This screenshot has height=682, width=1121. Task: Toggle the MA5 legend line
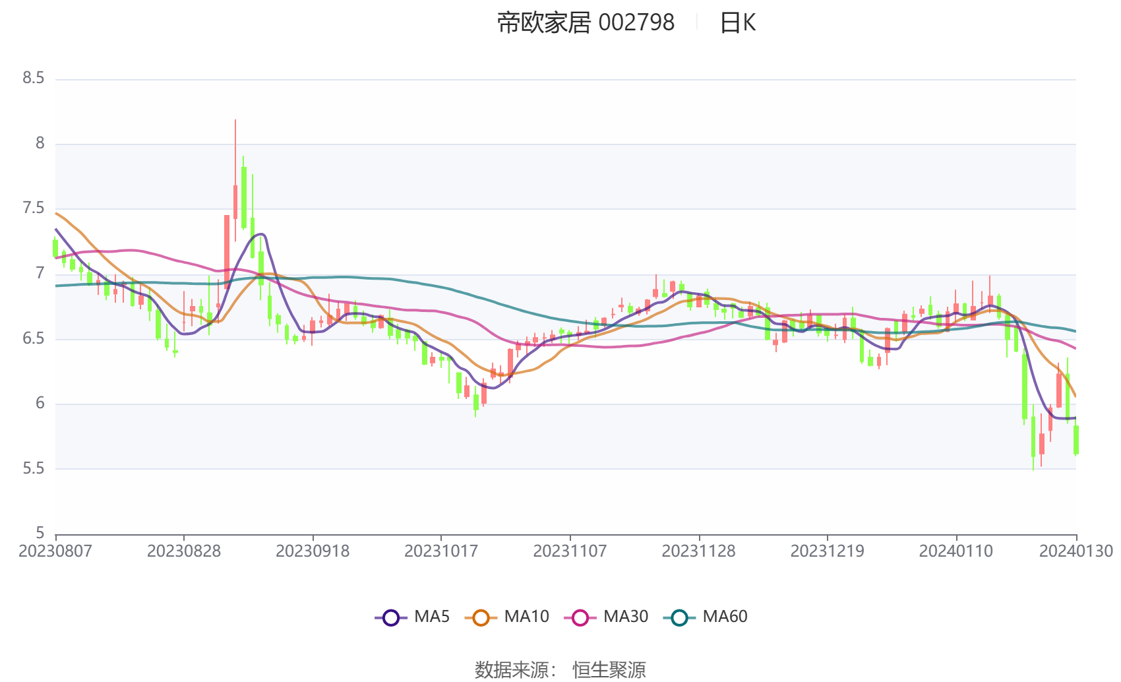tap(412, 617)
